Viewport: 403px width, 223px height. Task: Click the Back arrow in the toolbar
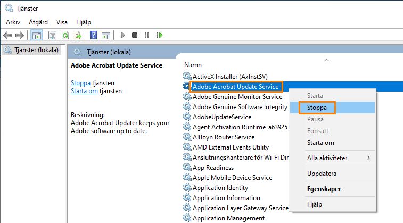[7, 35]
